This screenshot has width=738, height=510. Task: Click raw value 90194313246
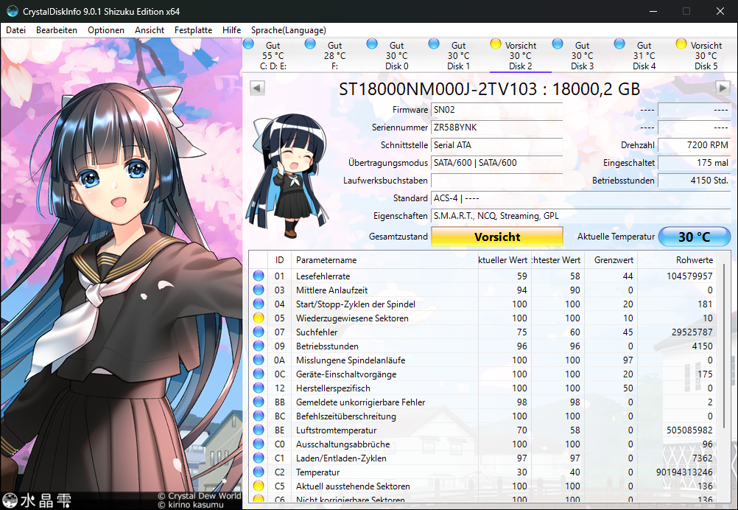click(x=684, y=472)
